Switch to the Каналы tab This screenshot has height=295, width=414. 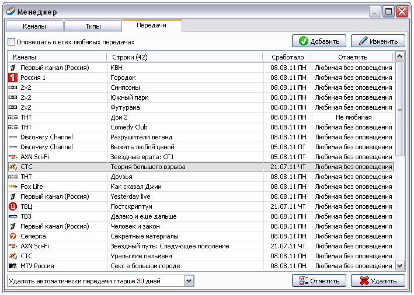point(34,26)
